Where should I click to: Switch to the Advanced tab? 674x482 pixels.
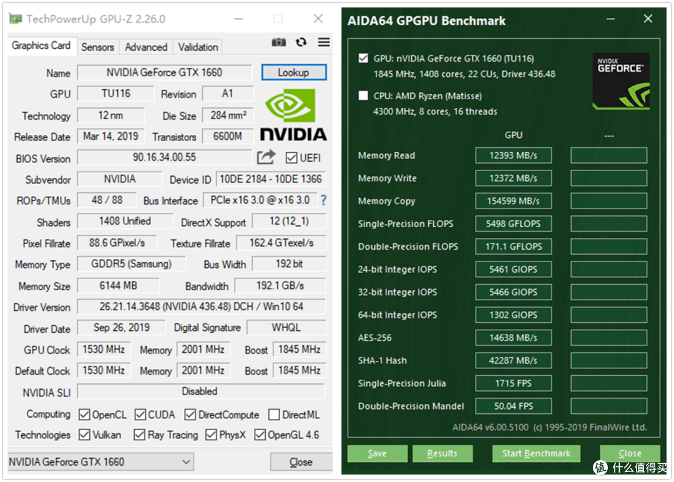point(146,47)
